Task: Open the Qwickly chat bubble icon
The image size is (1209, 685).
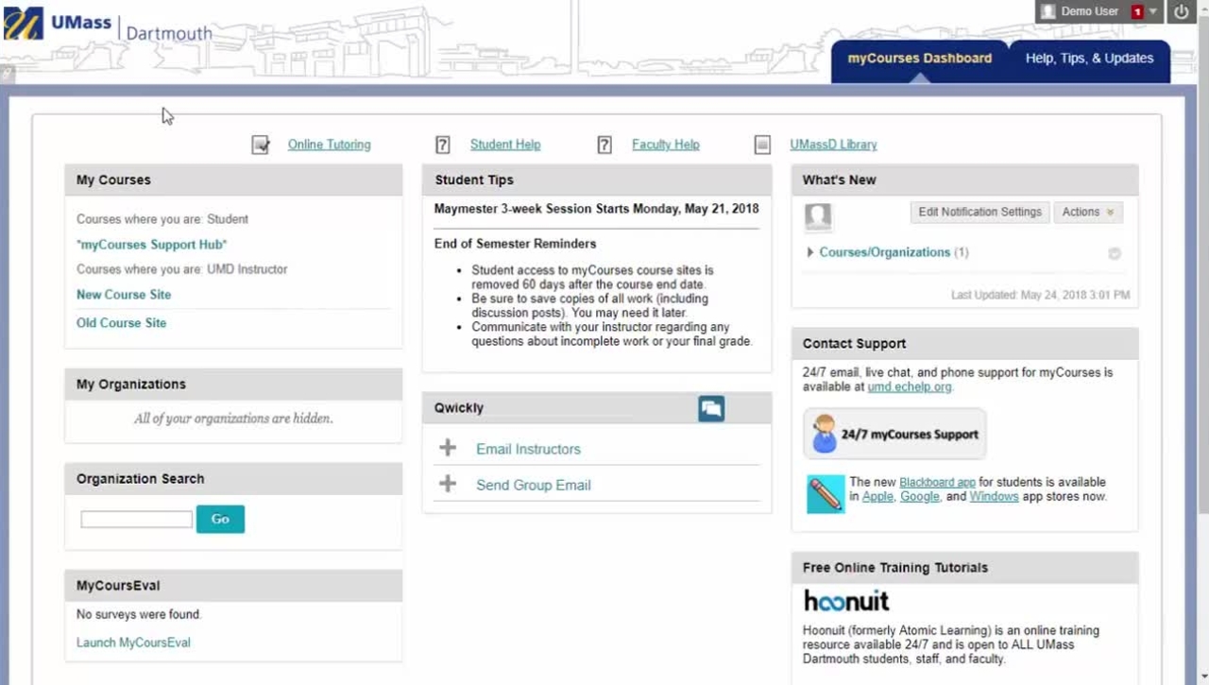Action: click(x=711, y=408)
